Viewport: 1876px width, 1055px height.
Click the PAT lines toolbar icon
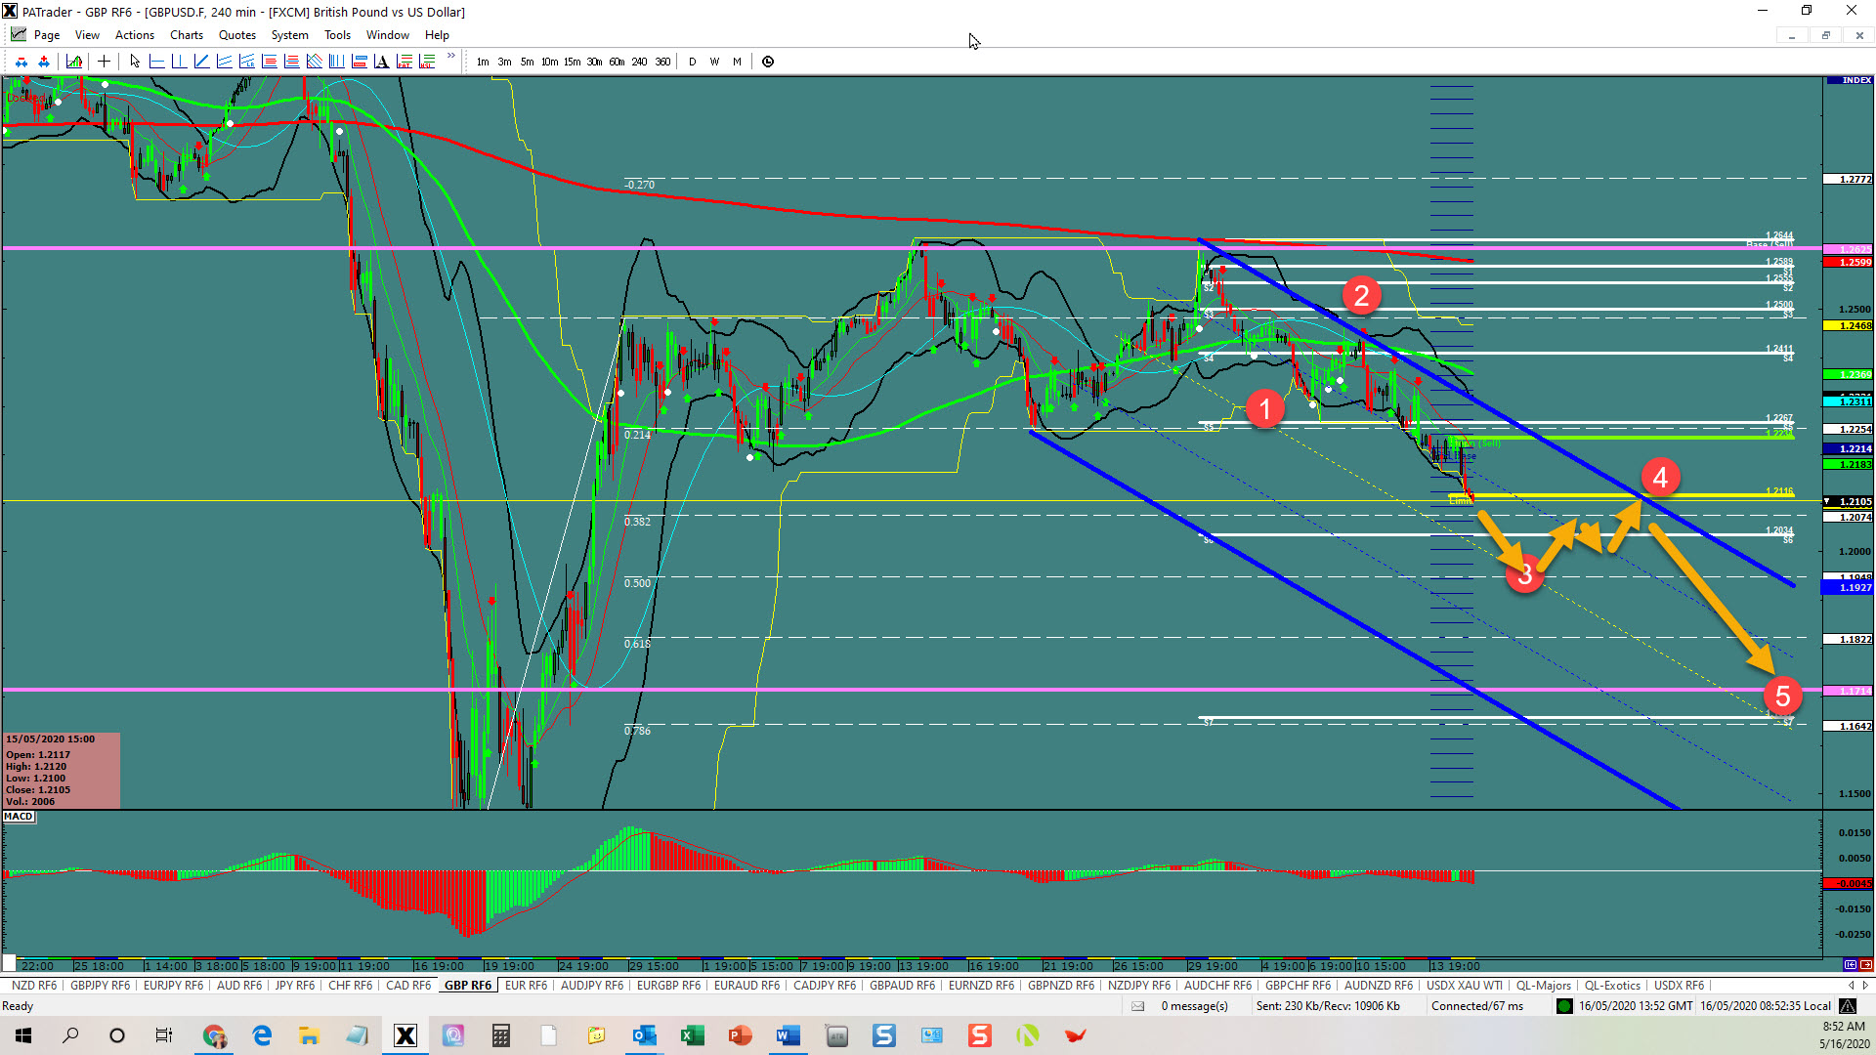405,62
